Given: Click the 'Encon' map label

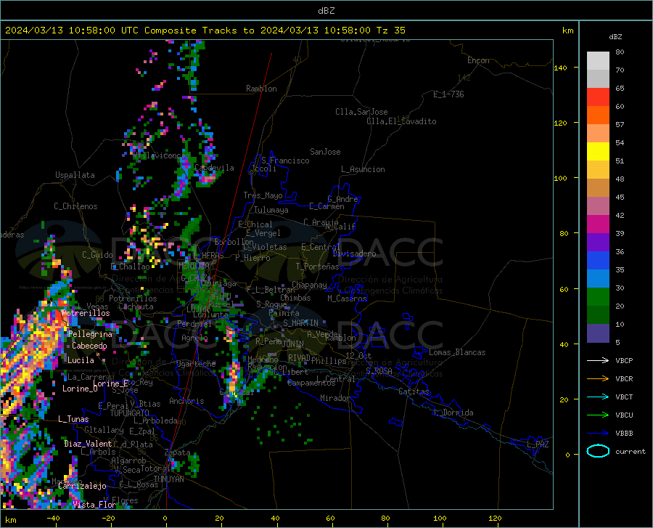Looking at the screenshot, I should pyautogui.click(x=478, y=60).
